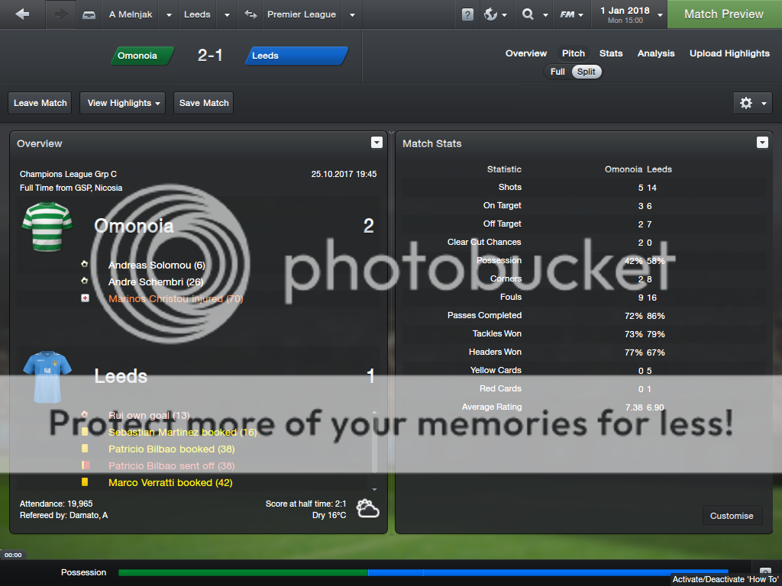Open the search magnifier icon
The image size is (782, 586).
528,14
